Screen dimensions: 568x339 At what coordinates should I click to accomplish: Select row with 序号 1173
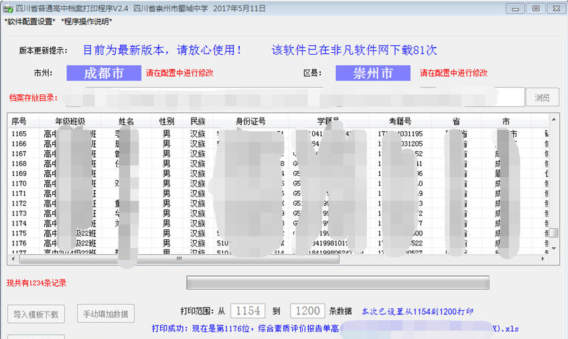point(278,213)
